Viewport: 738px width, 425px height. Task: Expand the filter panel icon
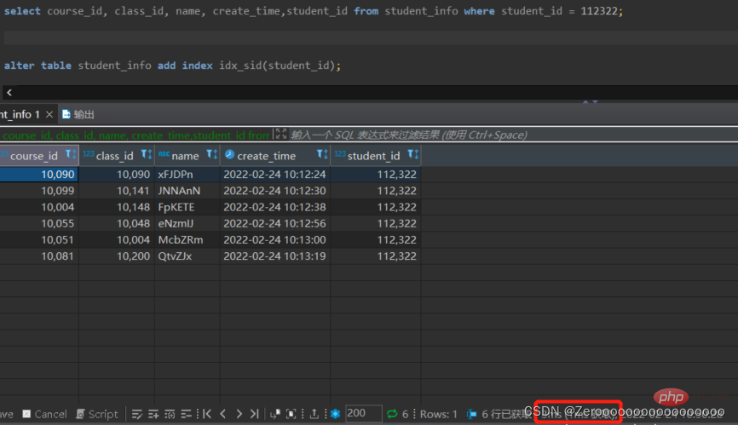click(x=281, y=134)
